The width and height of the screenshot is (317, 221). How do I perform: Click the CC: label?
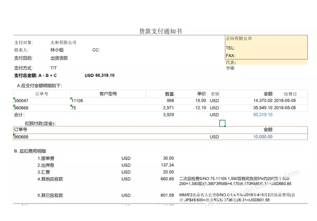coord(96,50)
